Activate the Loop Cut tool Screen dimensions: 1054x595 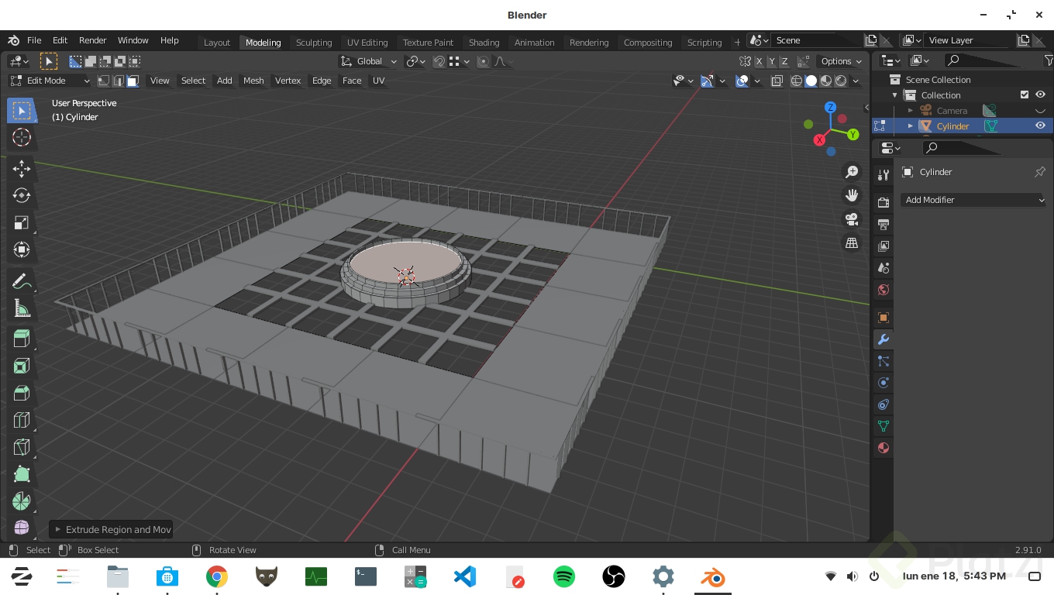pyautogui.click(x=22, y=420)
